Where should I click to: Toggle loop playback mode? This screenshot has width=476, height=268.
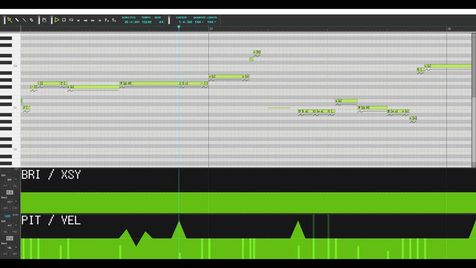click(71, 20)
